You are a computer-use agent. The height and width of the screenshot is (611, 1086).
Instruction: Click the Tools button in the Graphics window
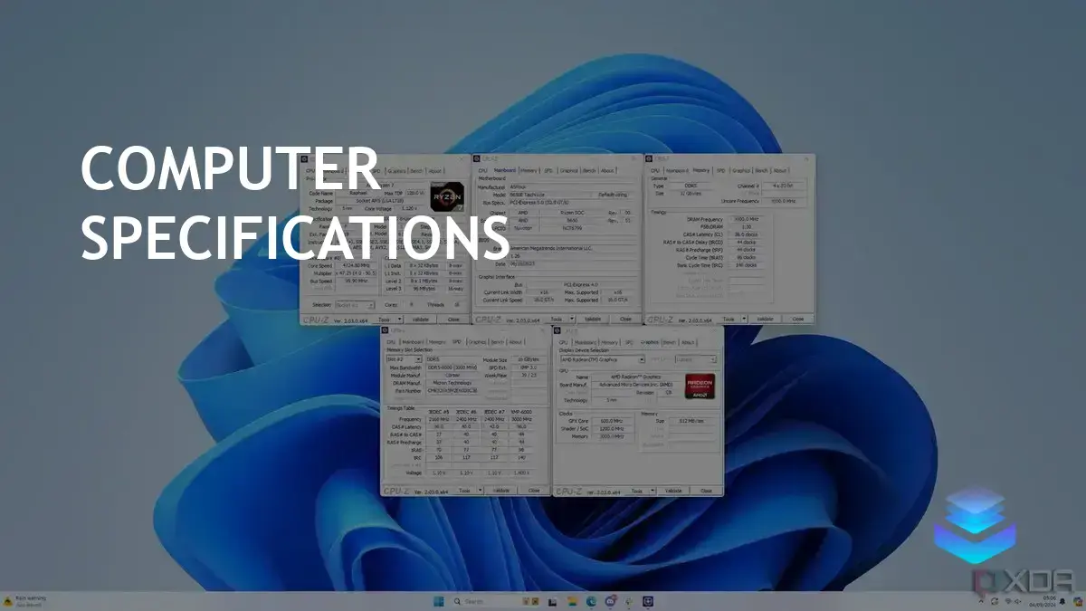tap(637, 491)
